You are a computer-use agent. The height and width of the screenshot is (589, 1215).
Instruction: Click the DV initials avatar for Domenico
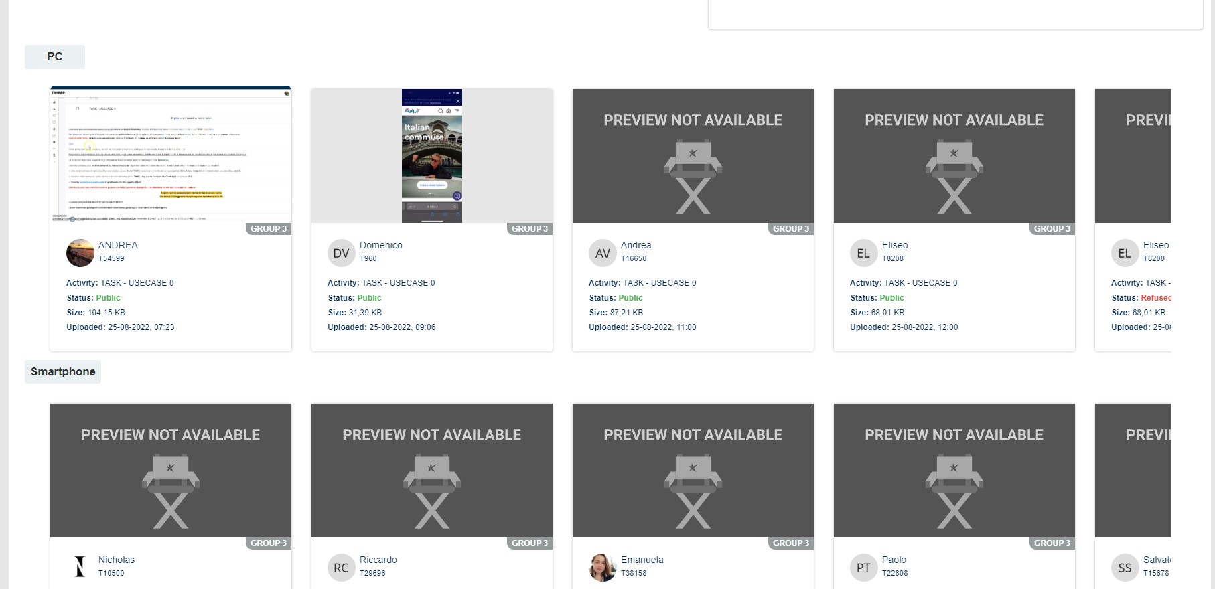341,253
